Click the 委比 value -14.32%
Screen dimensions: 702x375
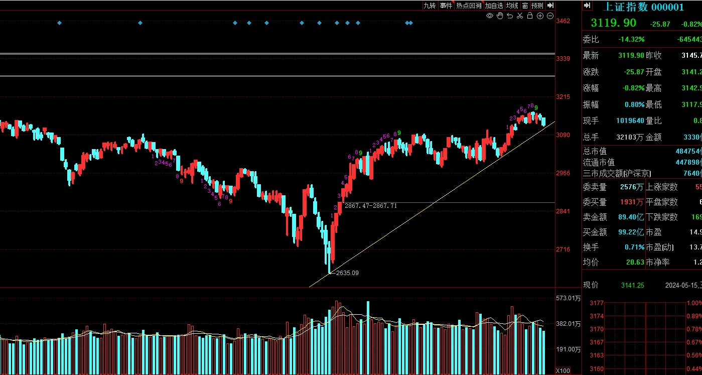(631, 39)
